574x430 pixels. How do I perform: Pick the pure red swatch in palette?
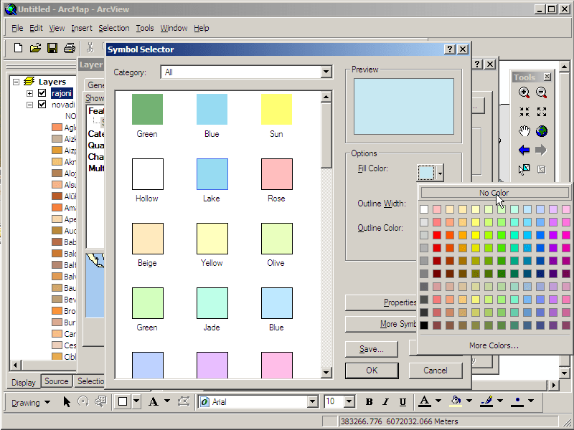click(x=437, y=235)
